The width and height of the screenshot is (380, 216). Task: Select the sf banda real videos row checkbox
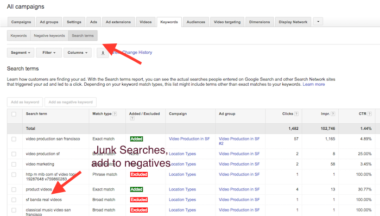pos(14,200)
